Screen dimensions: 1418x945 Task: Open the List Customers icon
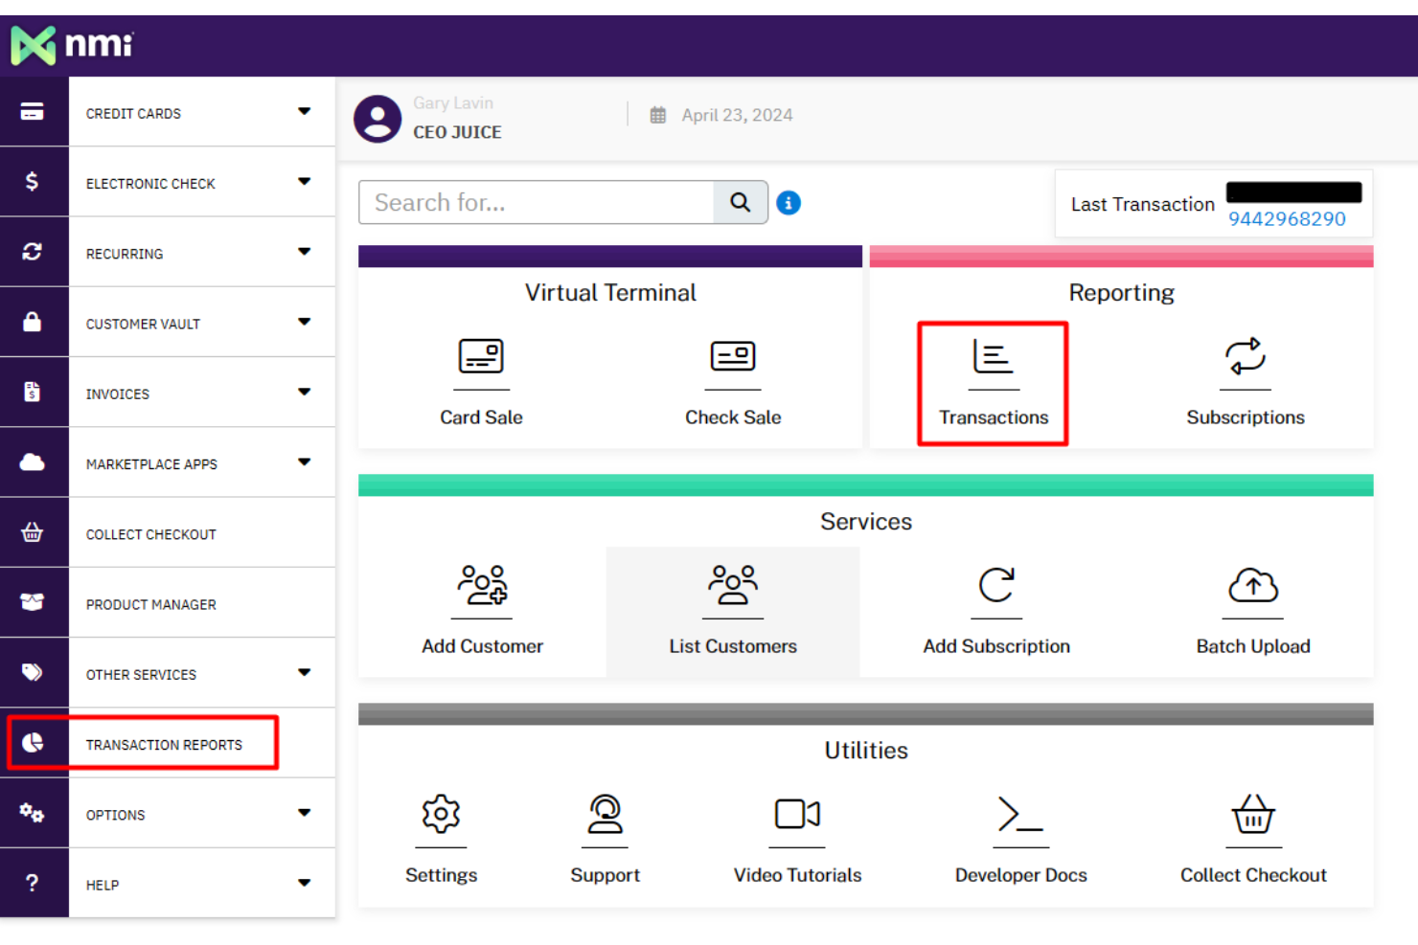733,585
